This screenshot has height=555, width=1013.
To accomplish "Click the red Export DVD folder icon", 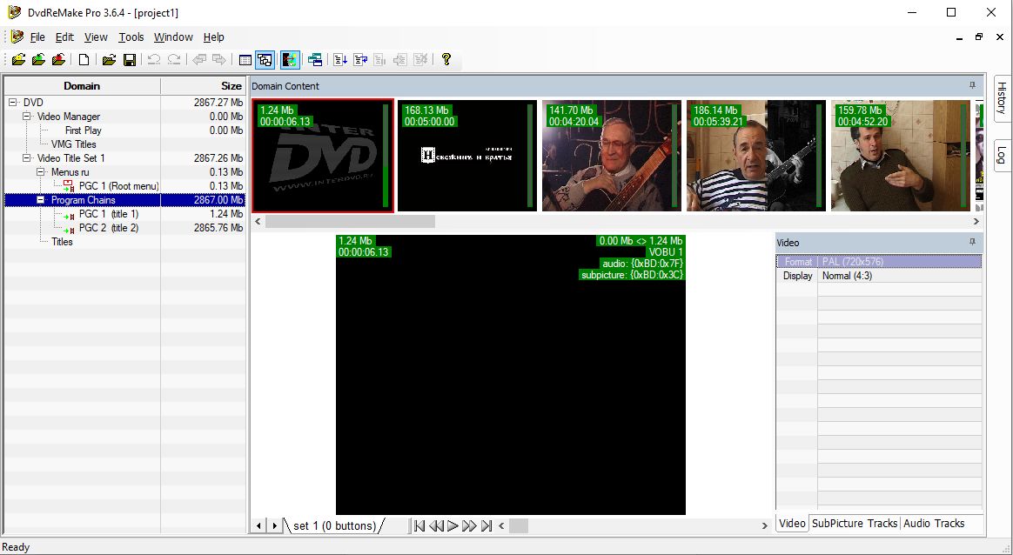I will point(59,60).
